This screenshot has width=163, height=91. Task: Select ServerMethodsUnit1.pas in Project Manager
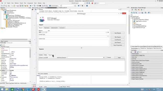[141, 26]
